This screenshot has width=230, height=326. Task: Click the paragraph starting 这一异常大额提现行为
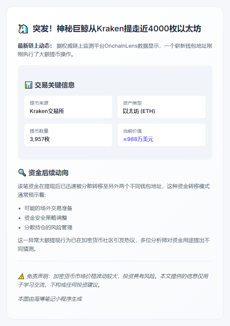tap(114, 245)
